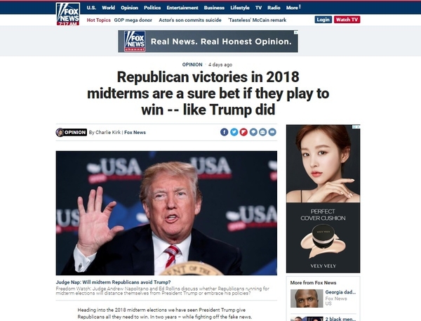Image resolution: width=421 pixels, height=321 pixels.
Task: Email the article via envelope icon
Action: 272,132
